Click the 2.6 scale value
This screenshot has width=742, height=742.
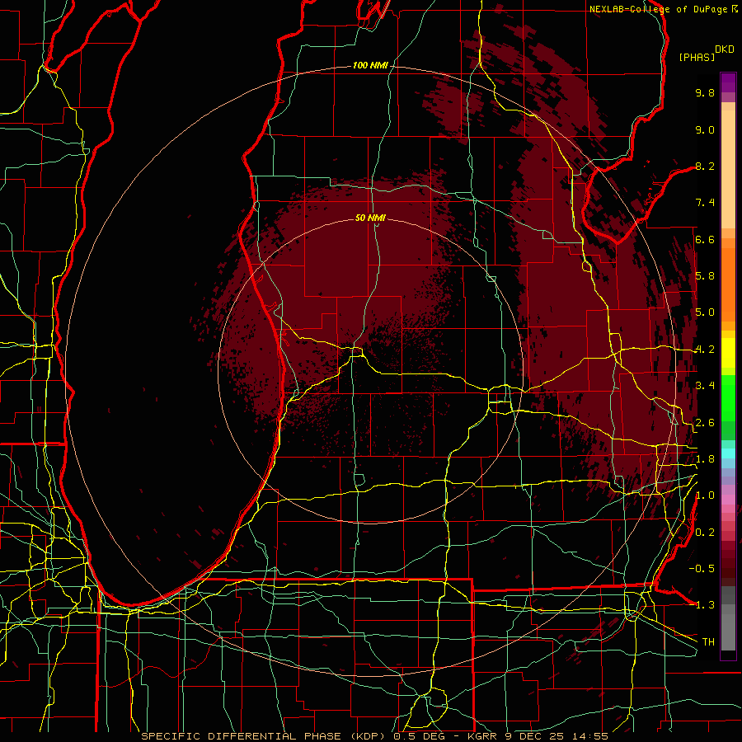point(705,423)
